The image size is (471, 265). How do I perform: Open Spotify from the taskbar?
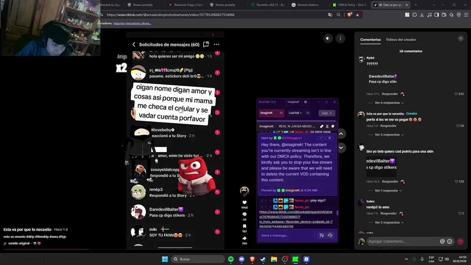(231, 259)
